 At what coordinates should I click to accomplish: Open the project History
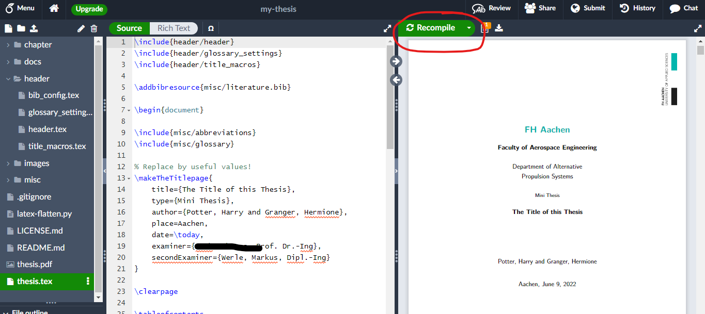point(637,8)
